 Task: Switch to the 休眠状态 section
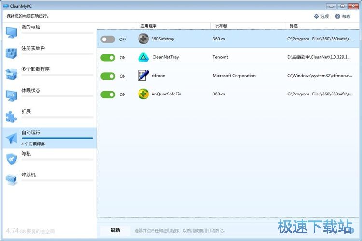31,91
